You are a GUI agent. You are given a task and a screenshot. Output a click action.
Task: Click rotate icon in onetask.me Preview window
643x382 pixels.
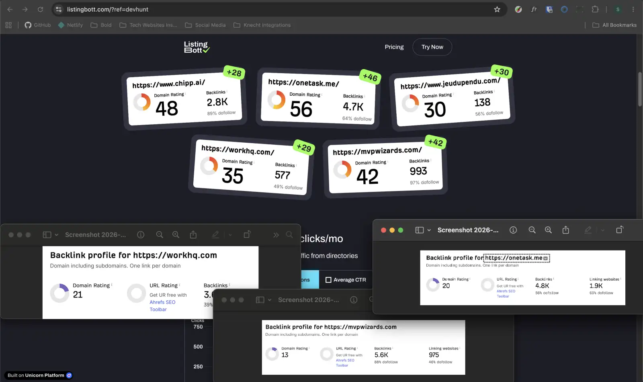click(620, 230)
